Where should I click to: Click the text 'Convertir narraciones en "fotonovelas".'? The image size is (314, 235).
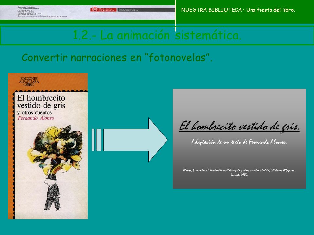(x=117, y=57)
